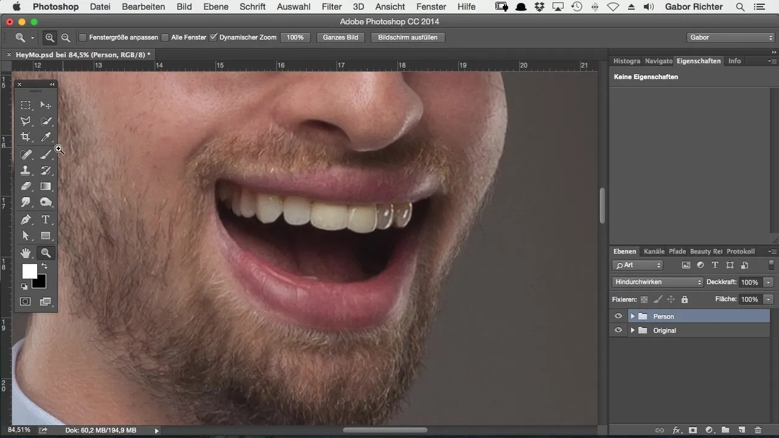
Task: Enable Alle Fenster checkbox
Action: click(165, 37)
